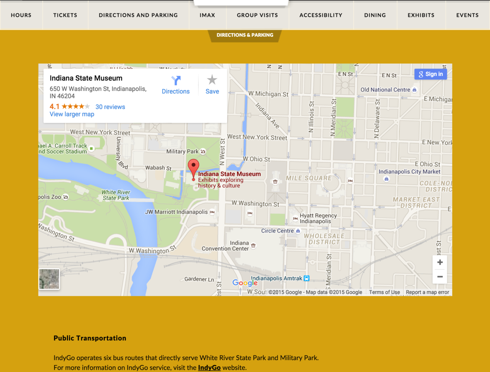Viewport: 490px width, 372px height.
Task: Click the hotel icon east of Mile Square circle
Action: [x=350, y=180]
